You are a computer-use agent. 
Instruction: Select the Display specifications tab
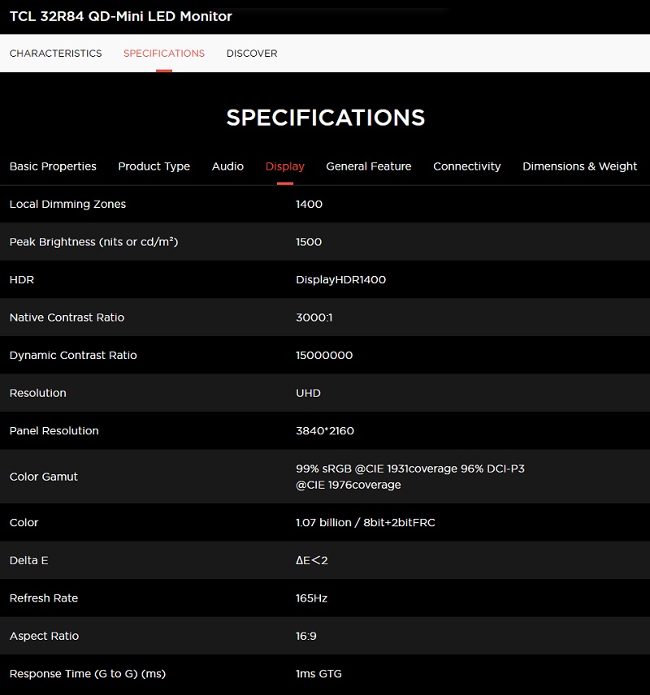tap(285, 166)
